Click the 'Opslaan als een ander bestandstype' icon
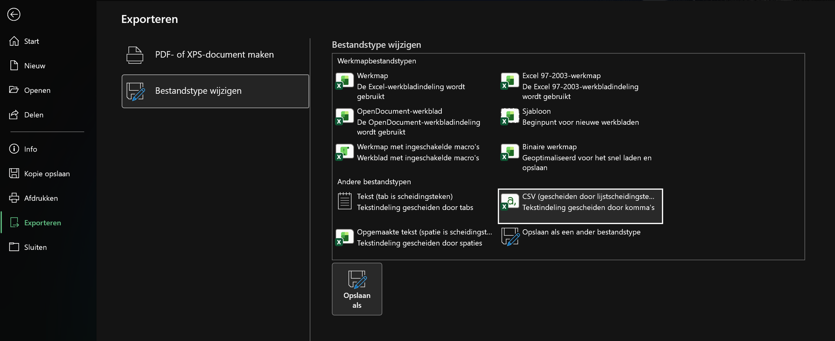The width and height of the screenshot is (835, 341). [510, 237]
